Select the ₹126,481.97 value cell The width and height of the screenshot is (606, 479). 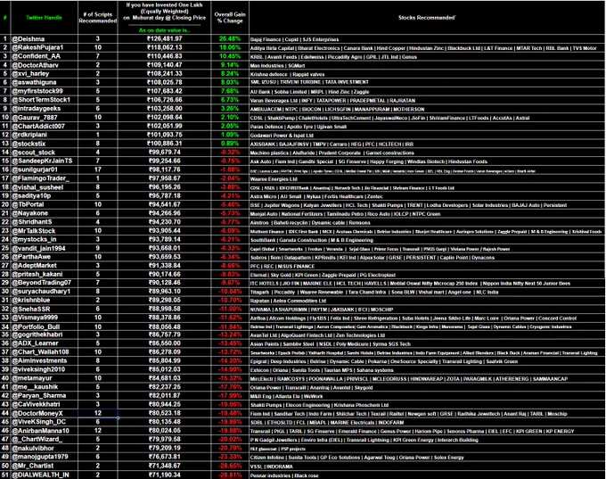pyautogui.click(x=164, y=38)
